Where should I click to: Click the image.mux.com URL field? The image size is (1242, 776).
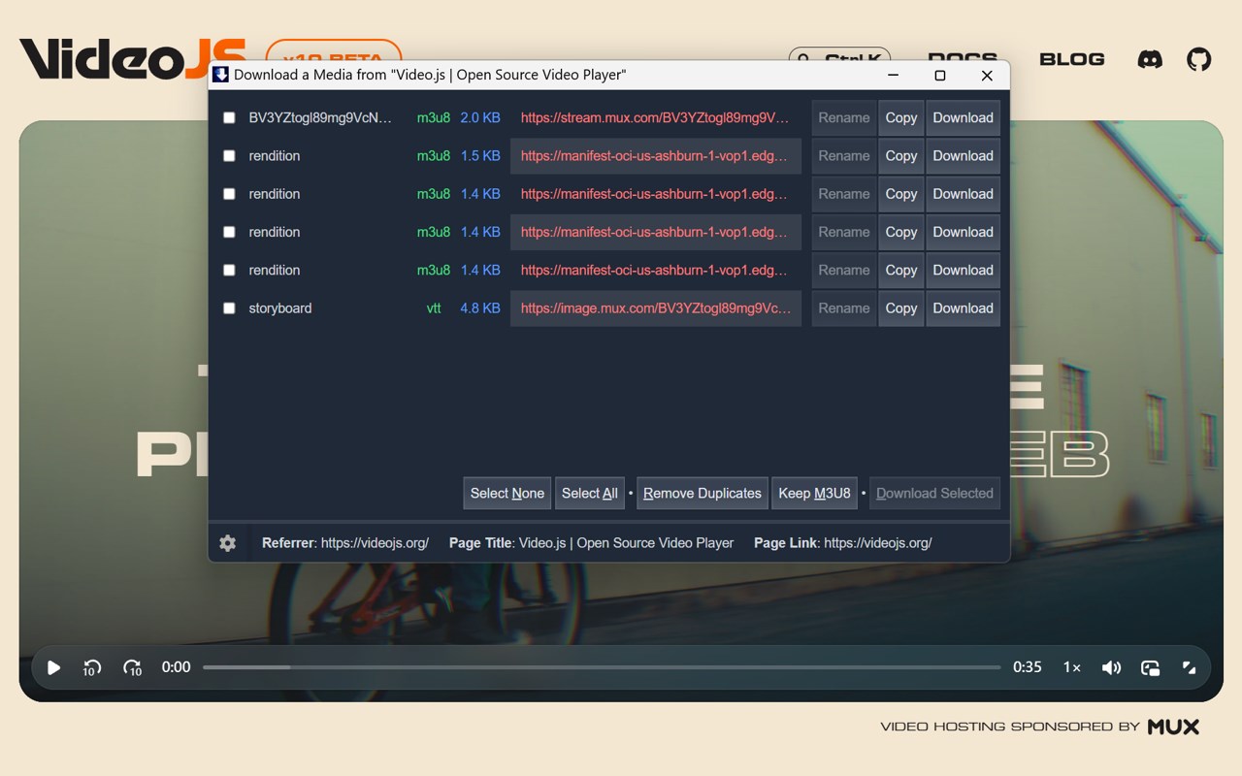(656, 308)
